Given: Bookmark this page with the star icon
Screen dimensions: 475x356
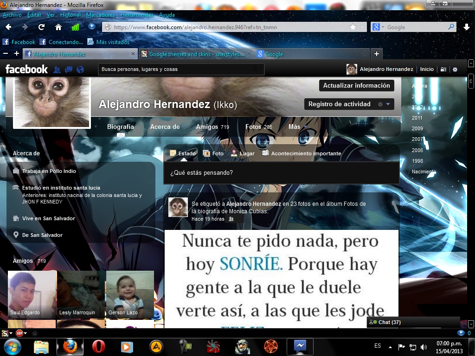Looking at the screenshot, I should 353,27.
